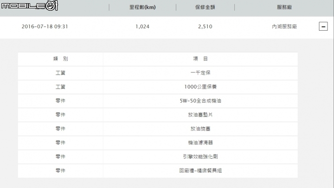
Task: Click the 內湖服務廠 service center text
Action: tap(284, 26)
